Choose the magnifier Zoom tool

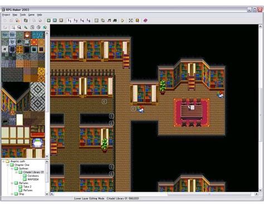(19, 27)
